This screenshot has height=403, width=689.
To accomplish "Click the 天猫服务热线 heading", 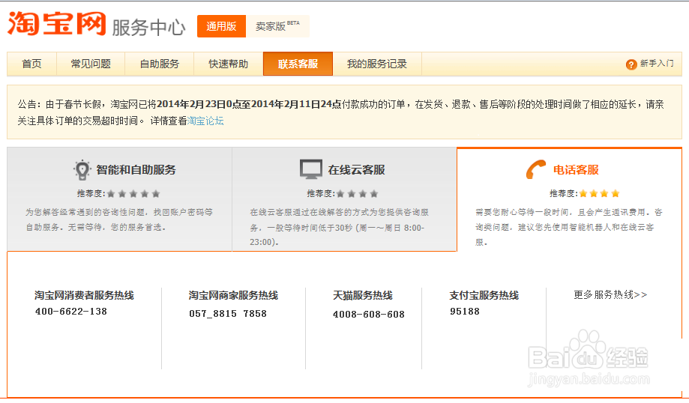I will coord(363,295).
